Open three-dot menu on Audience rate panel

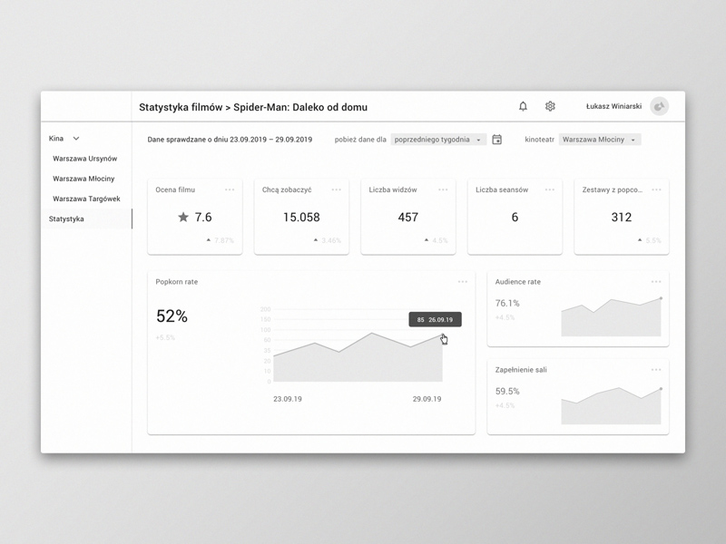pos(656,282)
